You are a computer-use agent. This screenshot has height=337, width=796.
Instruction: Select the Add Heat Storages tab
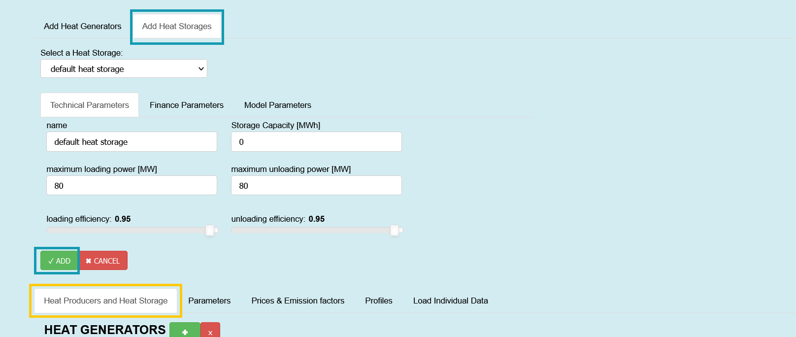click(177, 26)
